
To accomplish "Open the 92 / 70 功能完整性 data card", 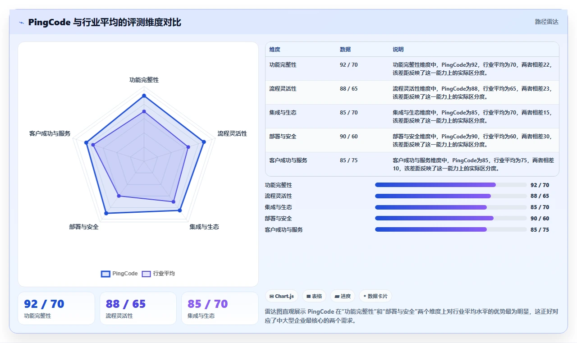I will tap(56, 308).
